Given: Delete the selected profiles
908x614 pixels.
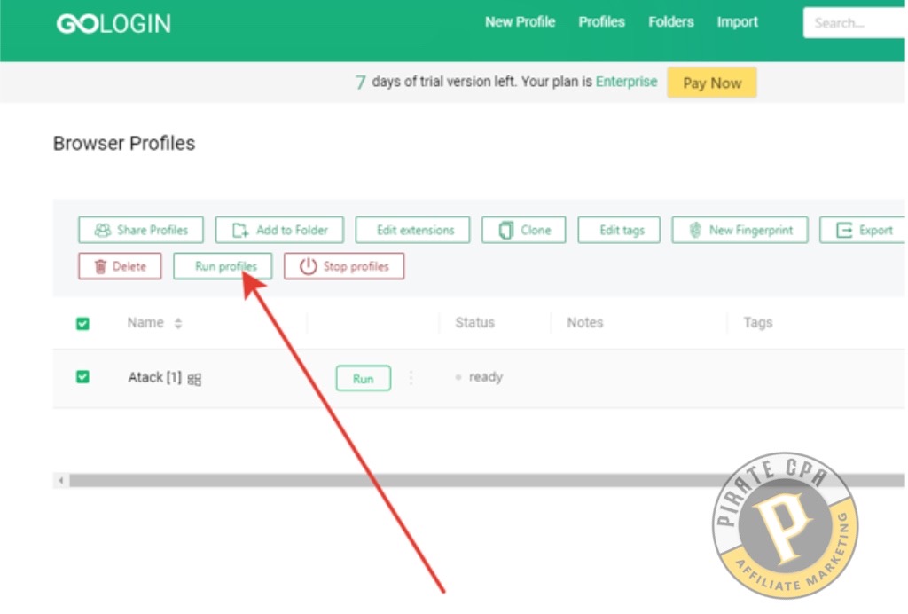Looking at the screenshot, I should coord(120,266).
